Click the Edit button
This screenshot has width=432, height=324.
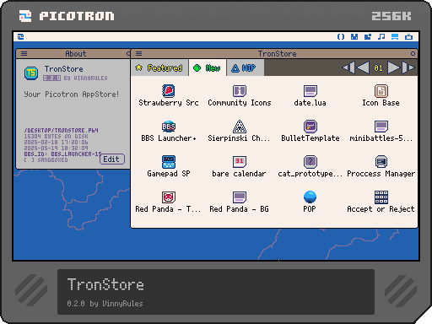click(111, 159)
